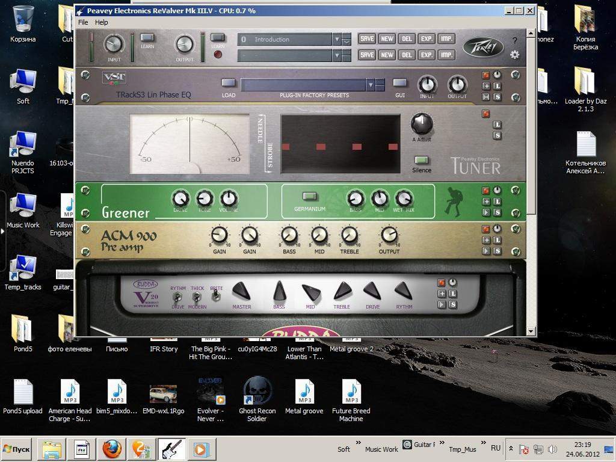
Task: Open the Plug-in Factory Presets dropdown
Action: (371, 84)
